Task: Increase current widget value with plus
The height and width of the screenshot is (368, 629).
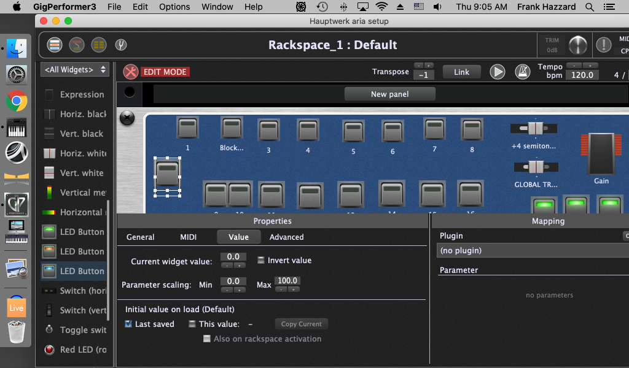Action: coord(240,266)
